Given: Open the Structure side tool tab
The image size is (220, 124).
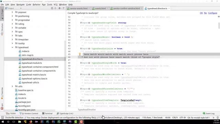Looking at the screenshot, I should [x=2, y=29].
